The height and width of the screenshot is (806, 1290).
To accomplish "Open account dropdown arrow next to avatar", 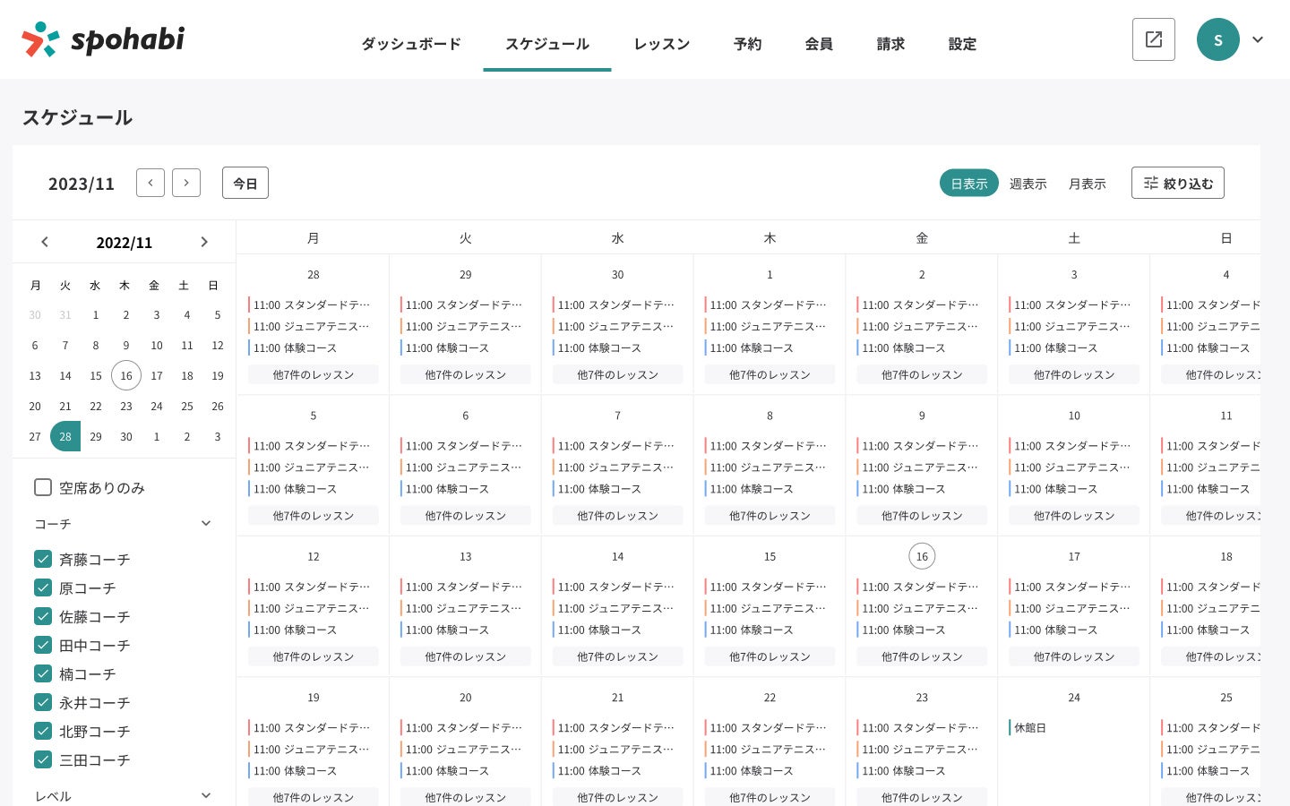I will [x=1258, y=39].
